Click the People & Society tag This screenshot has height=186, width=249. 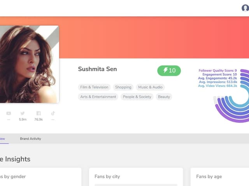pos(137,97)
